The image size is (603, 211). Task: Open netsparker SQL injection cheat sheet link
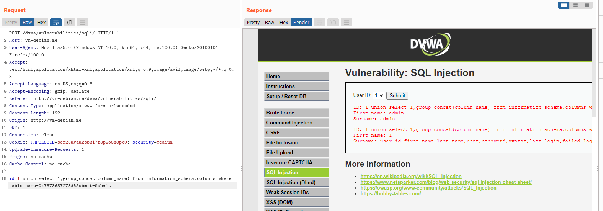point(446,182)
